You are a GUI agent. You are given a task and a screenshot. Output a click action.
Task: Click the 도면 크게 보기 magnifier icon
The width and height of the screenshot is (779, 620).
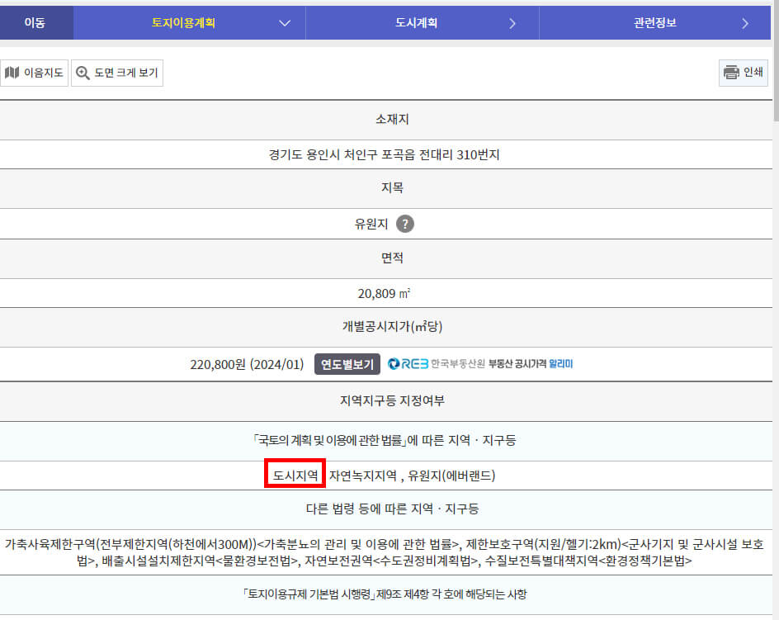coord(83,73)
